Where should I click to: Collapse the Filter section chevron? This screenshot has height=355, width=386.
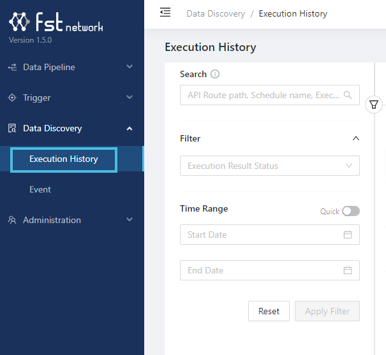pyautogui.click(x=356, y=138)
